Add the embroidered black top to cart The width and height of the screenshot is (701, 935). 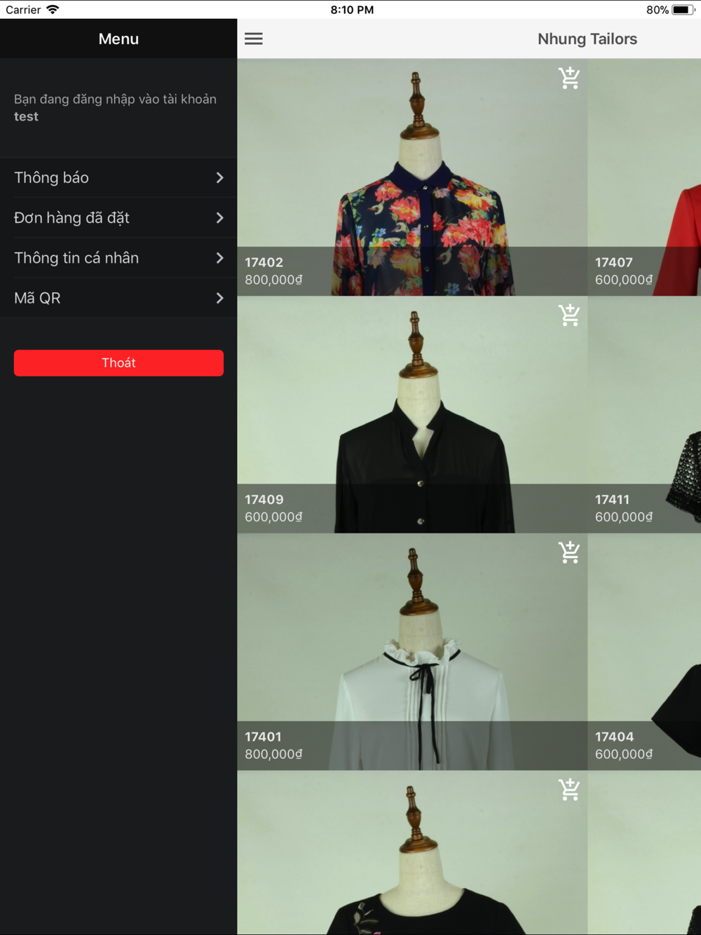569,790
